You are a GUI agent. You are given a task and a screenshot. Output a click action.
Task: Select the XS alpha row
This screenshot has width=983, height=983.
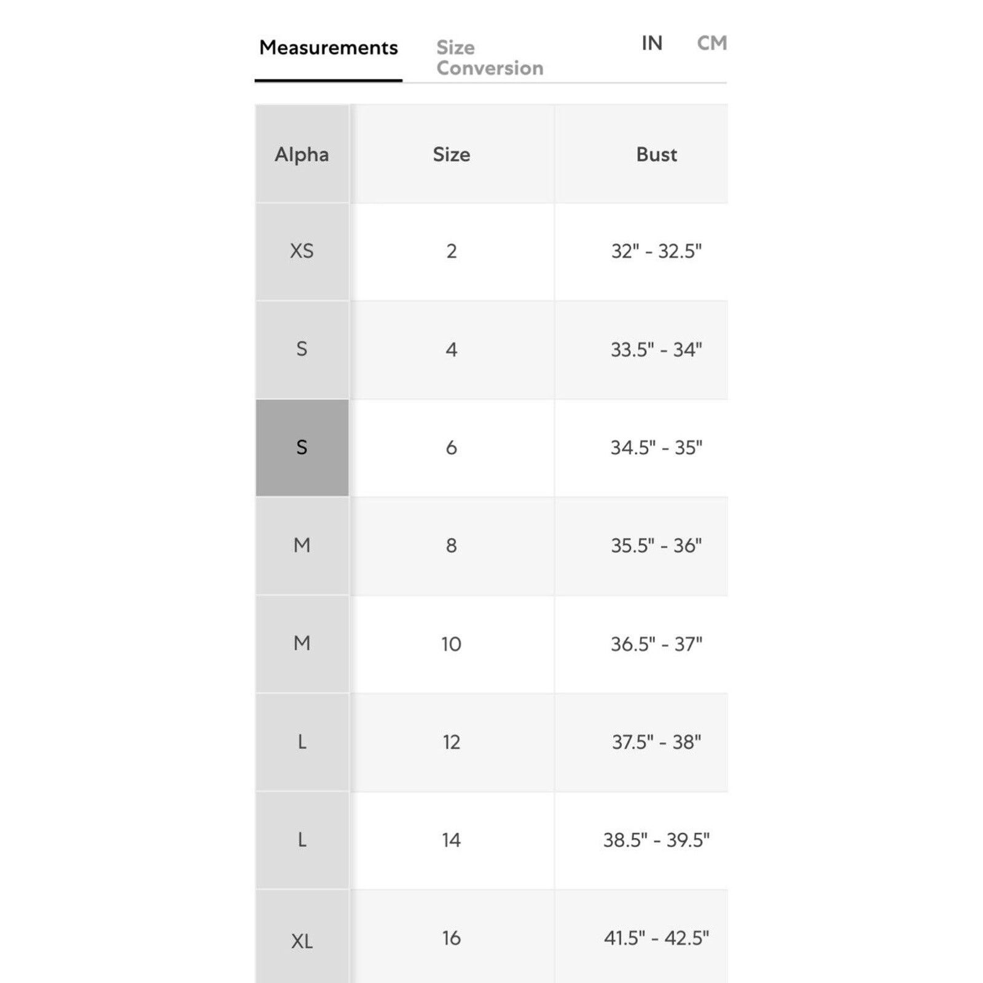coord(302,251)
